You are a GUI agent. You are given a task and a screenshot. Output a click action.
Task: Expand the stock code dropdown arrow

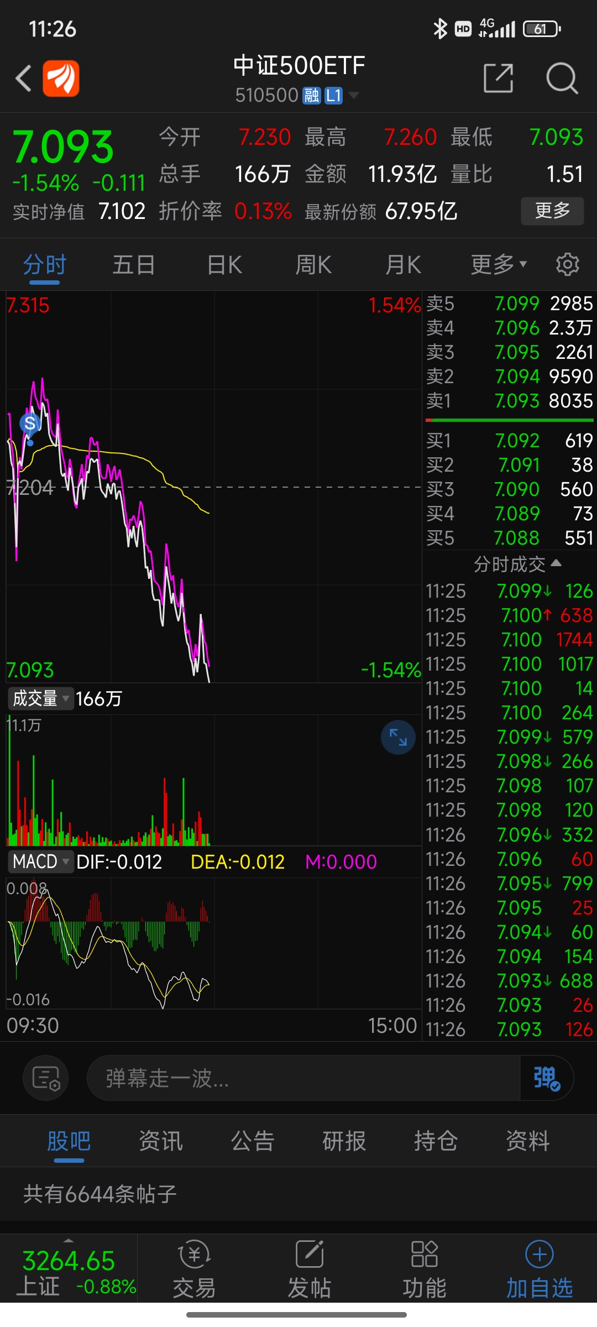[354, 95]
